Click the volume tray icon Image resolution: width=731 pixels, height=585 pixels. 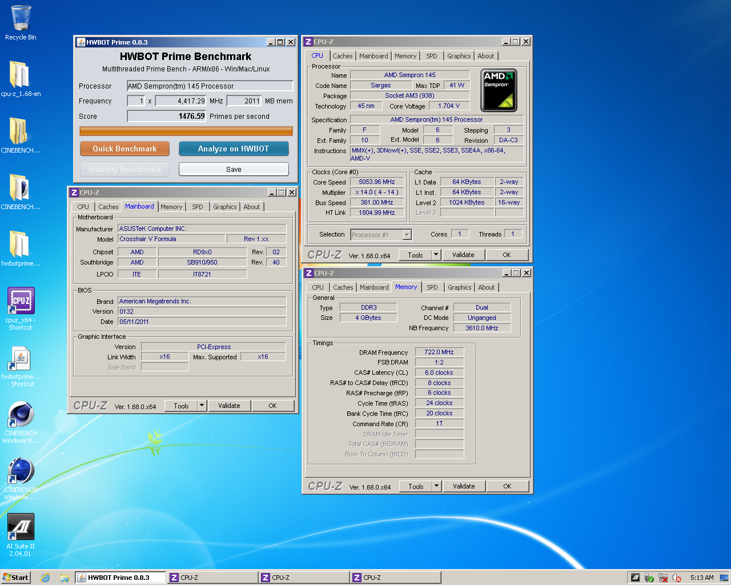[x=677, y=578]
